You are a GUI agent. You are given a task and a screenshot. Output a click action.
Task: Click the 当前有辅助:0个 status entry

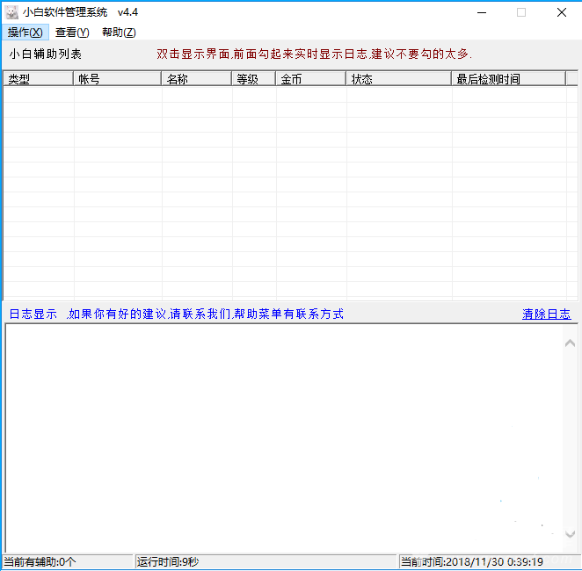pos(67,561)
